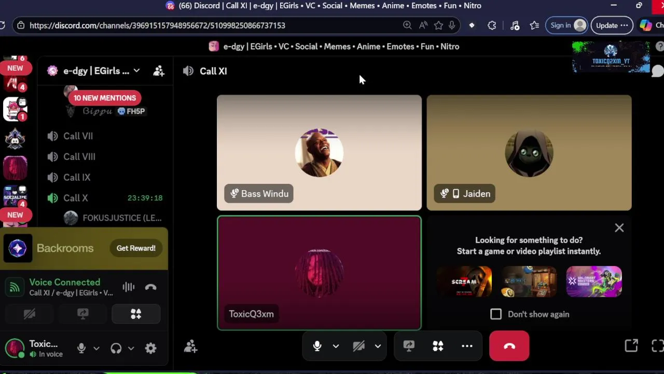The height and width of the screenshot is (374, 664).
Task: Open more options three-dot call menu
Action: (467, 346)
